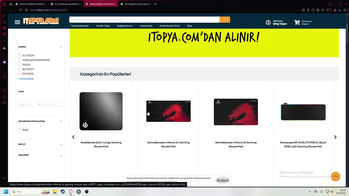The width and height of the screenshot is (349, 196).
Task: Open the downloads icon
Action: click(x=340, y=10)
